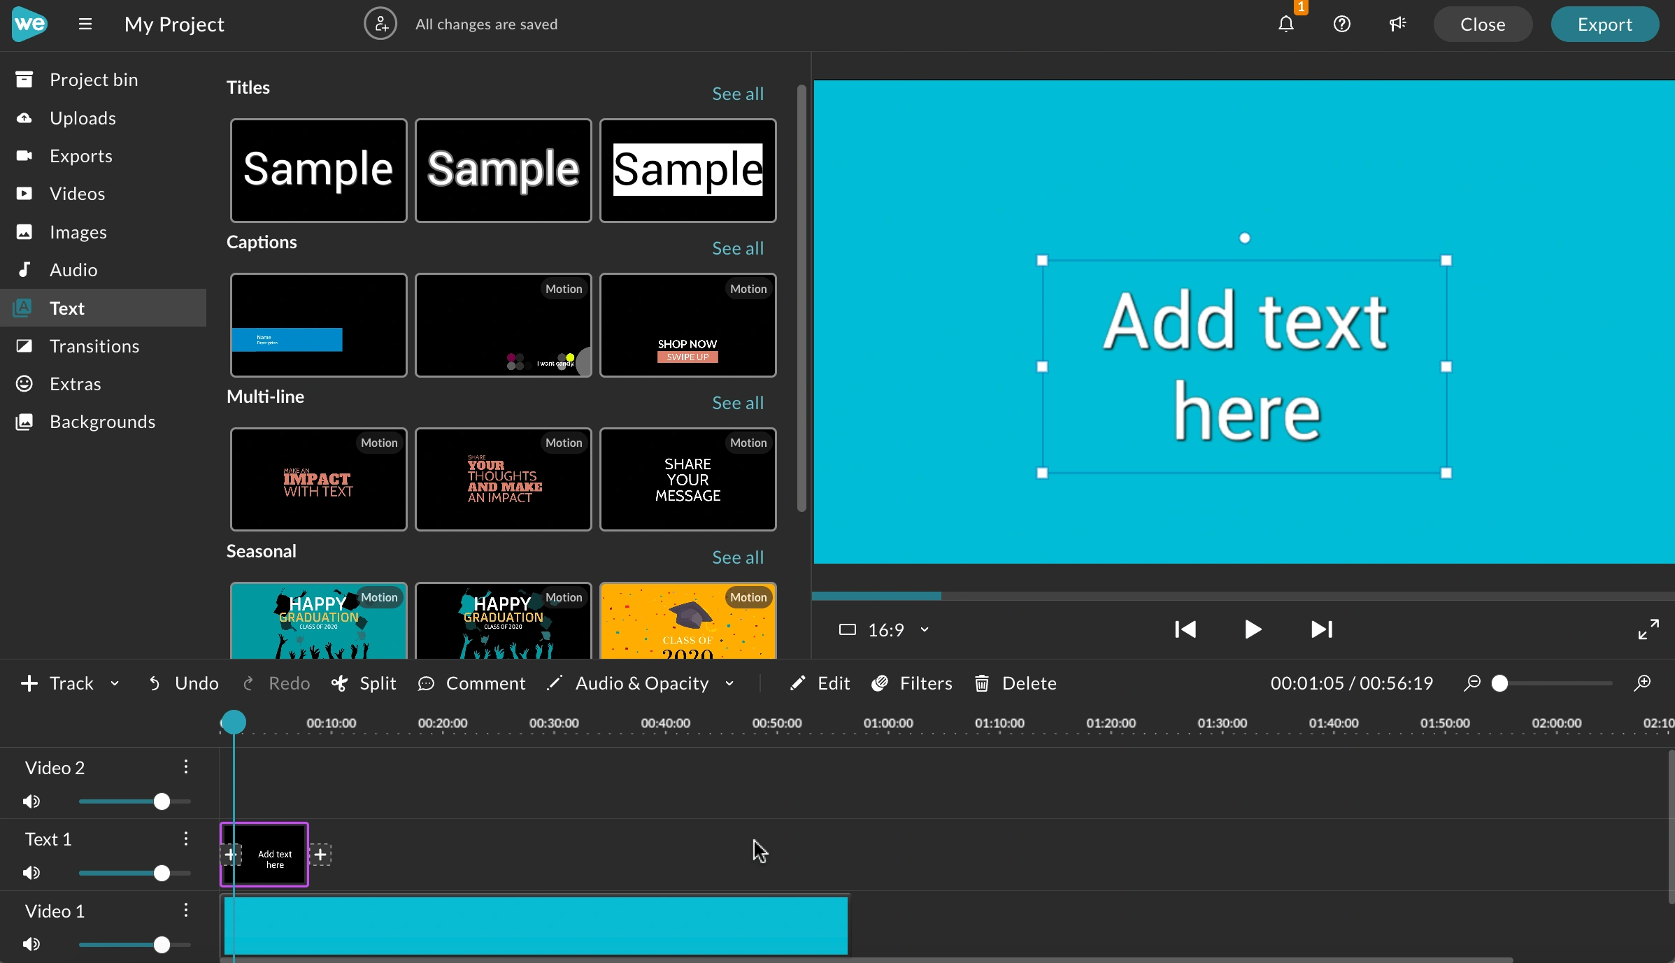Open Video 2 track options menu
Viewport: 1675px width, 963px height.
[x=186, y=767]
